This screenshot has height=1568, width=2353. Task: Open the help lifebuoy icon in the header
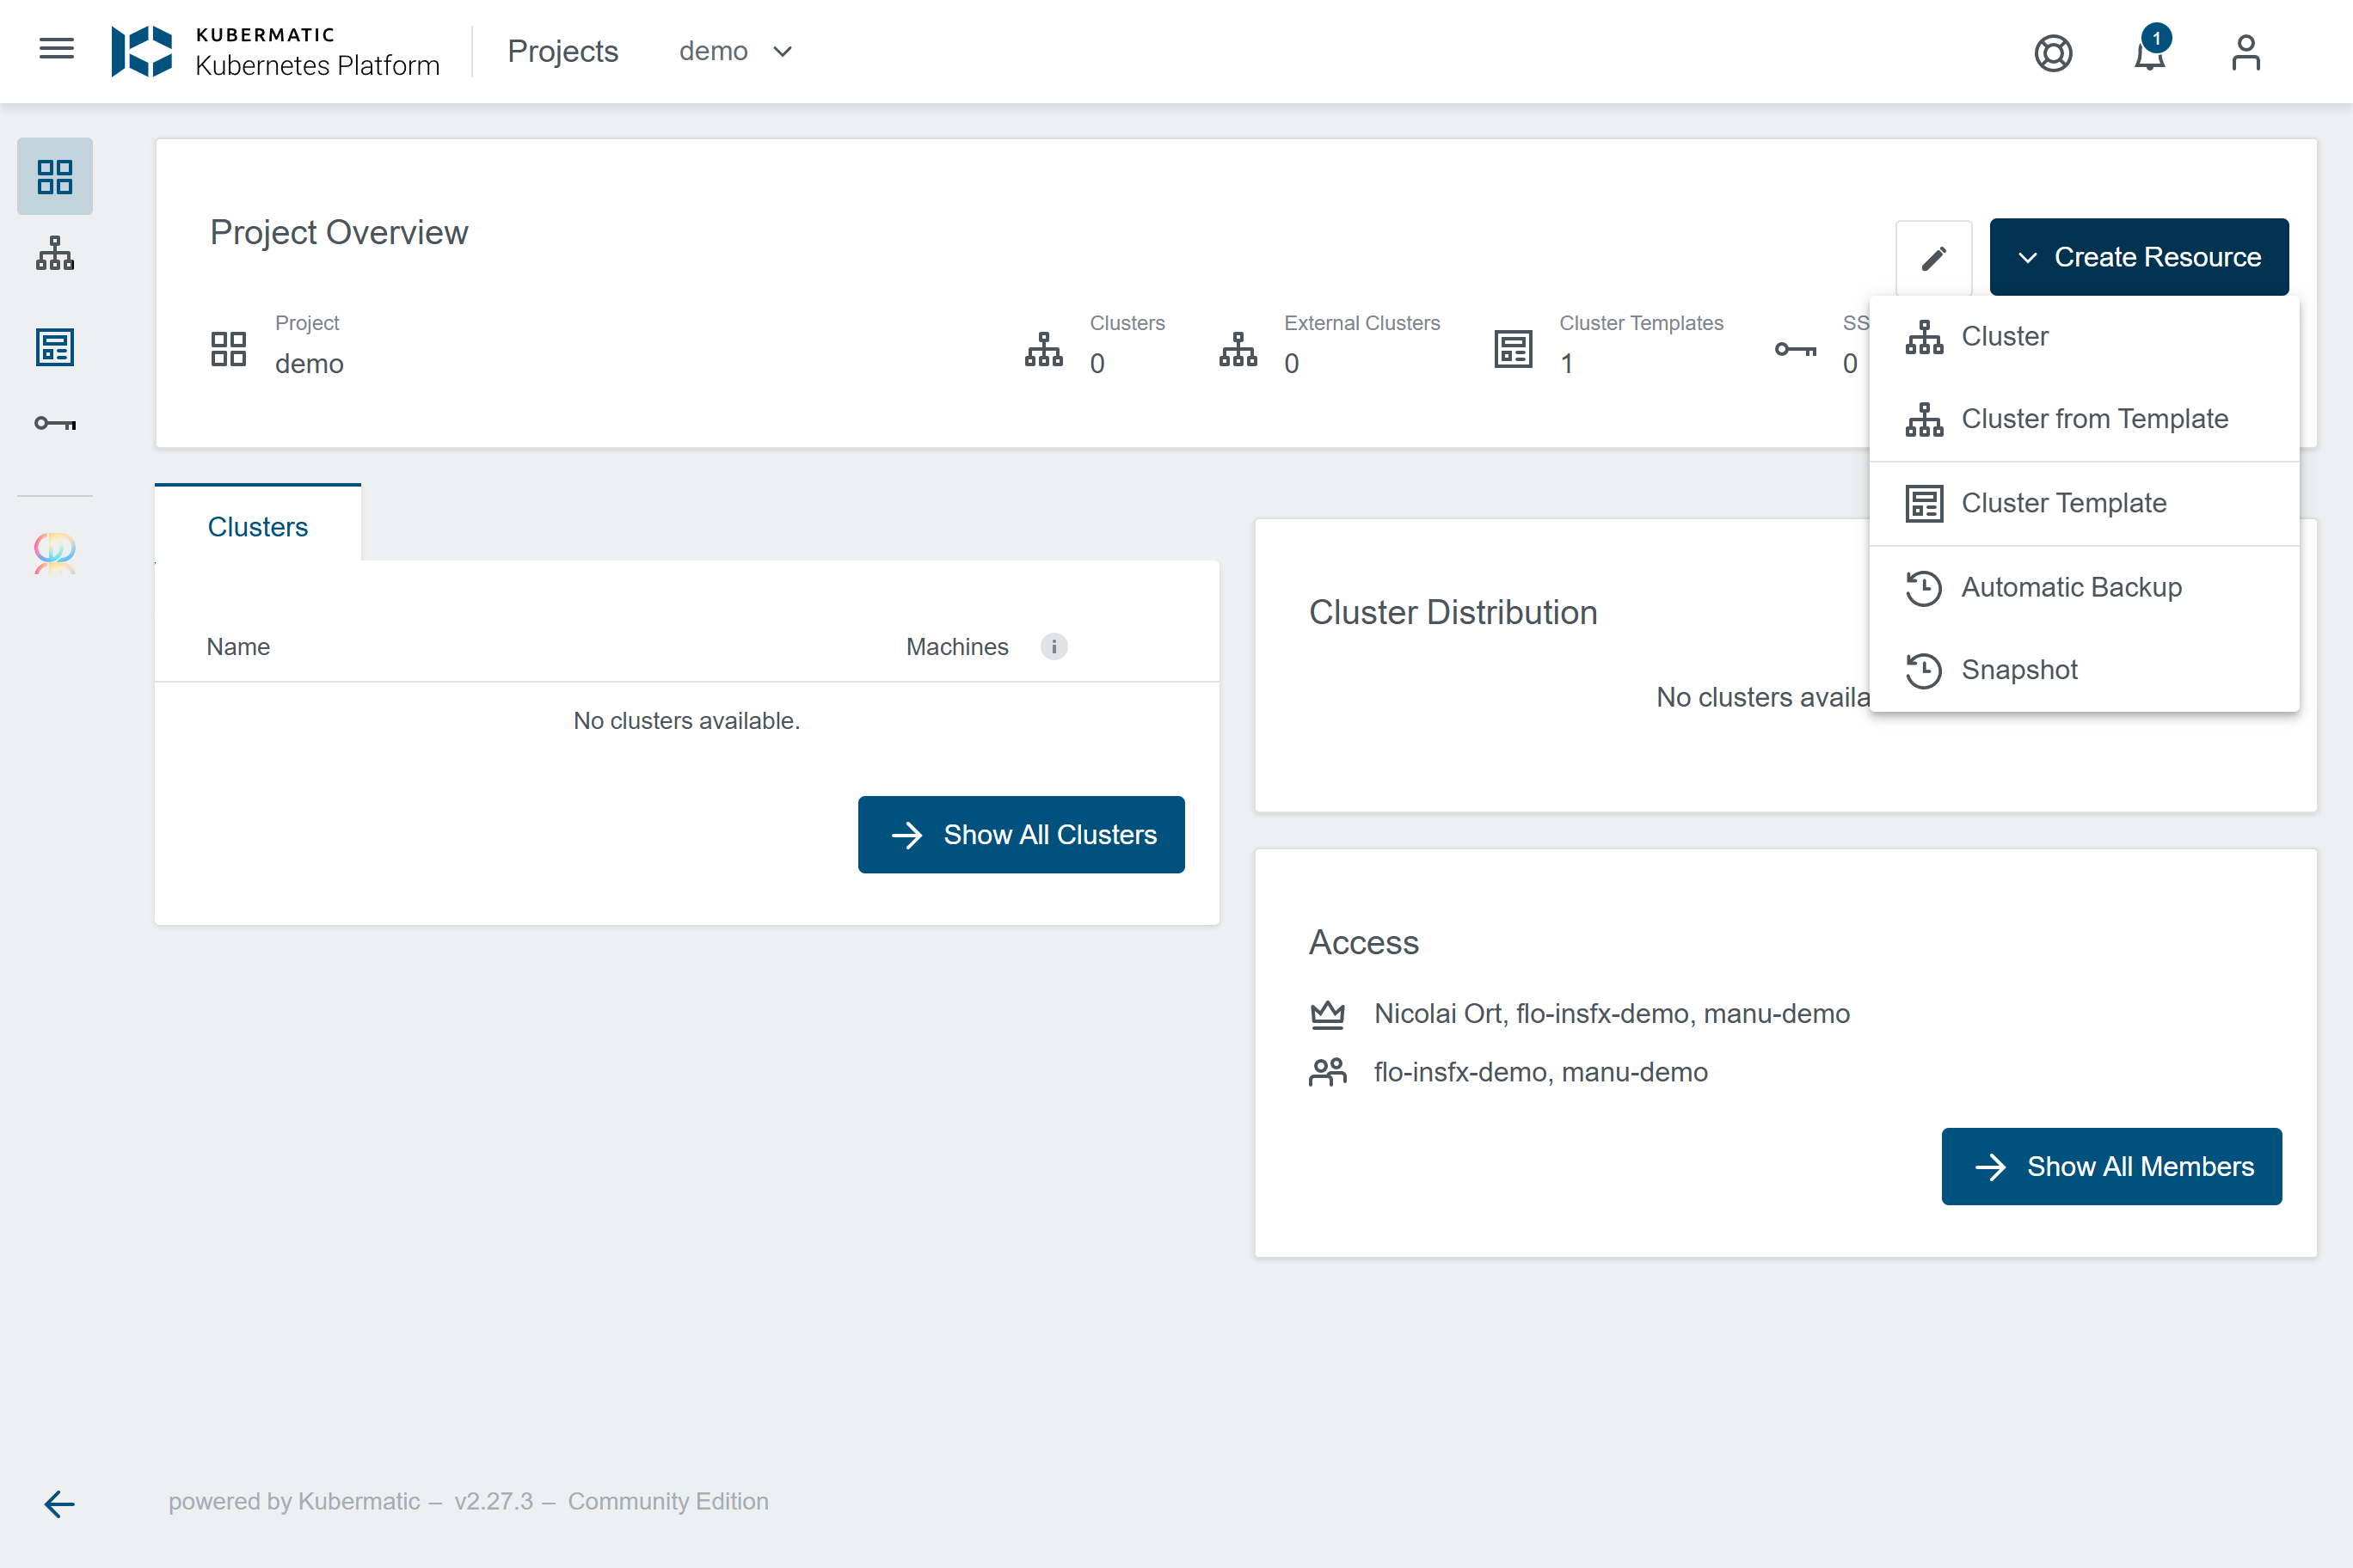click(x=2055, y=53)
